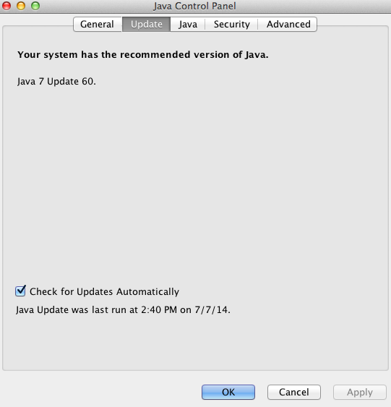Click the empty title bar area right of the title

pos(311,6)
